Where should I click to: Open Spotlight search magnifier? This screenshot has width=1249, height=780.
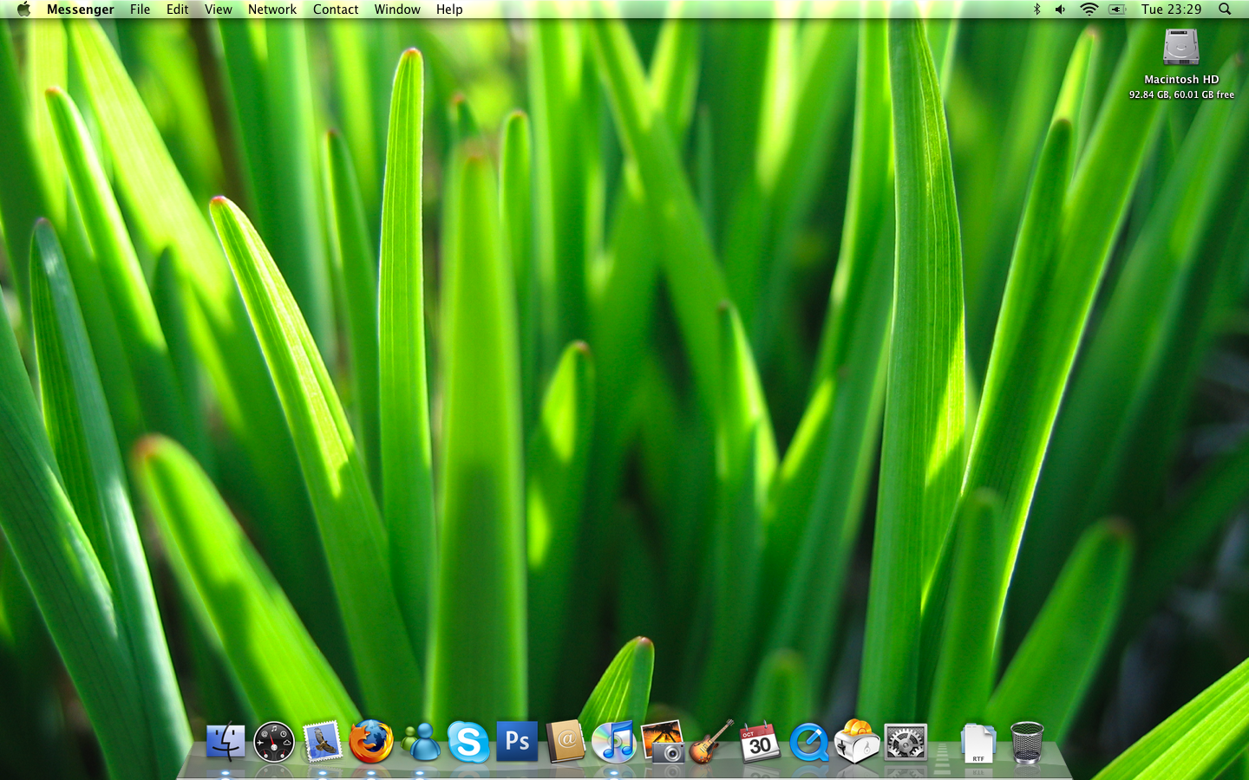pyautogui.click(x=1225, y=10)
